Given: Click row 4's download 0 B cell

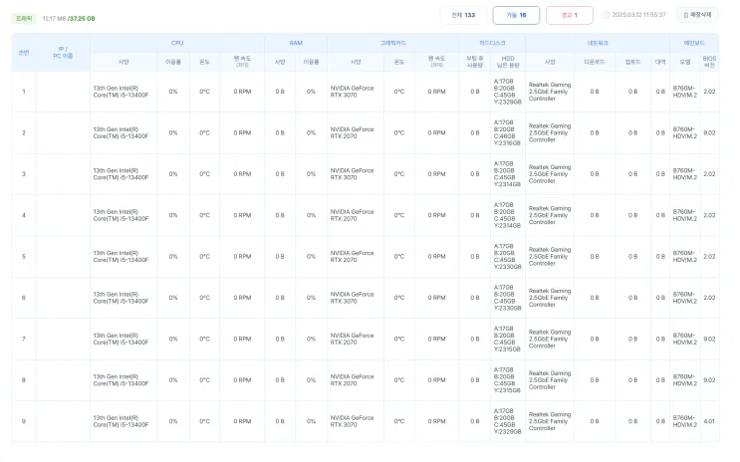Looking at the screenshot, I should click(595, 215).
